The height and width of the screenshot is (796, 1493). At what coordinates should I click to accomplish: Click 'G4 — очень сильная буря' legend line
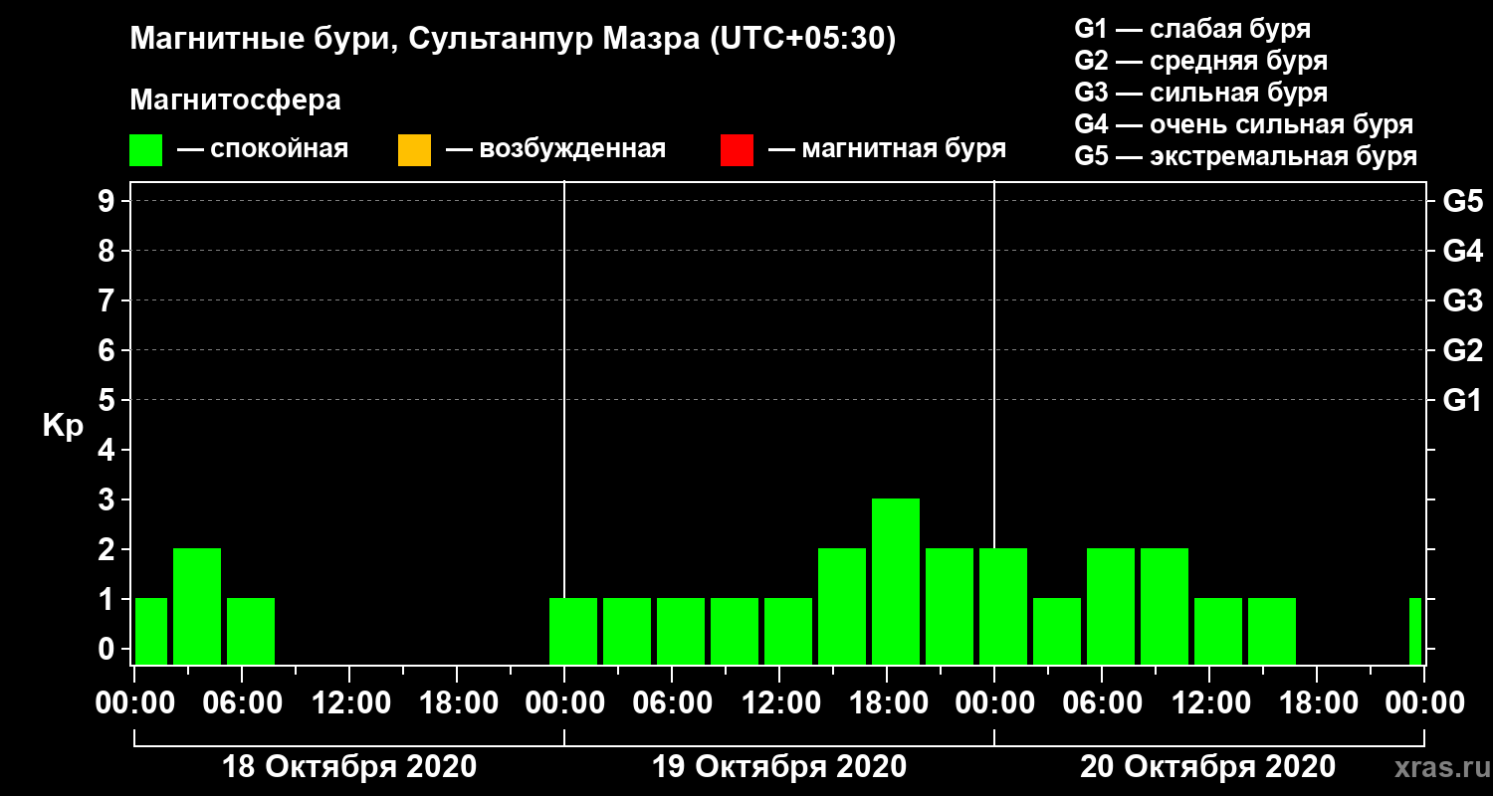click(1243, 124)
